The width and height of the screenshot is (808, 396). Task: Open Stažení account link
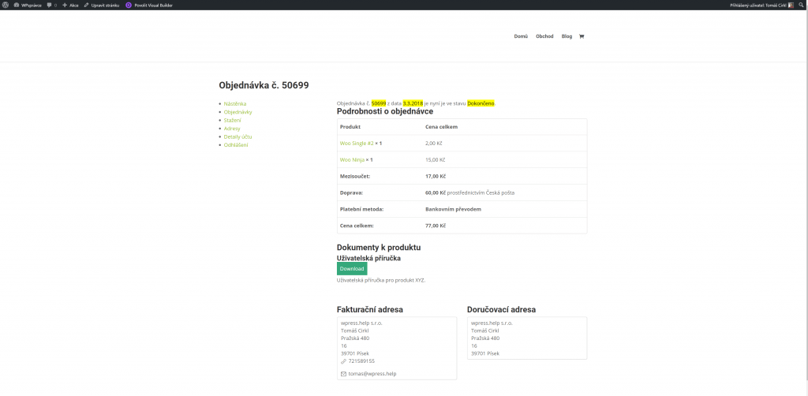[x=233, y=120]
